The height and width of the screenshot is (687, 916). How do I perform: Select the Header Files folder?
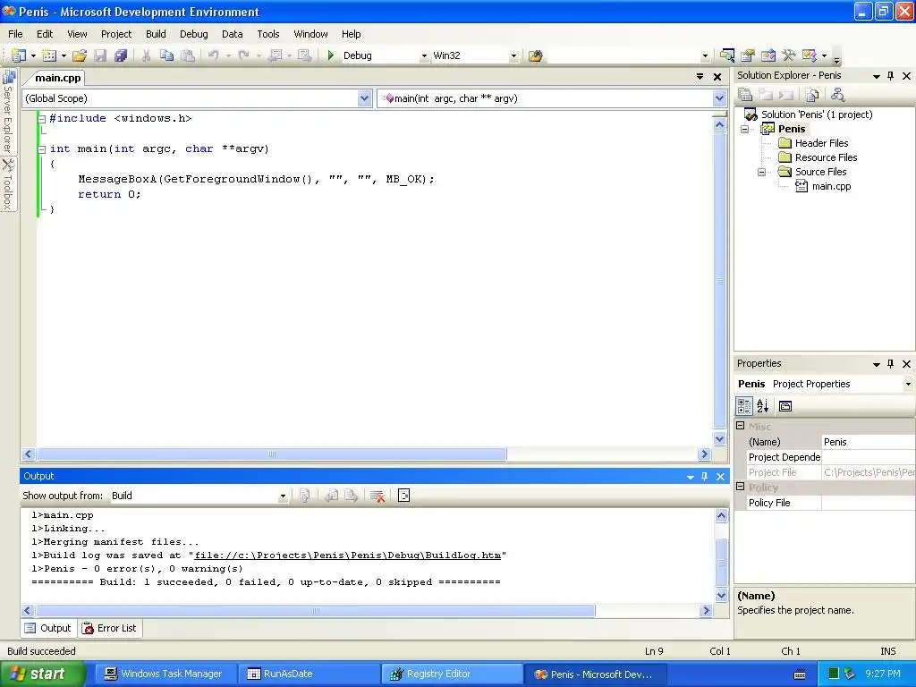tap(821, 143)
